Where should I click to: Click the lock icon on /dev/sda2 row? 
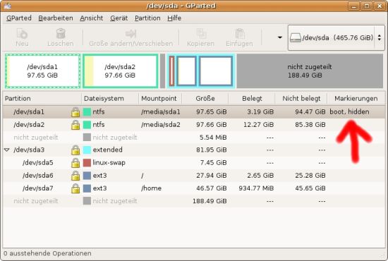click(x=75, y=125)
